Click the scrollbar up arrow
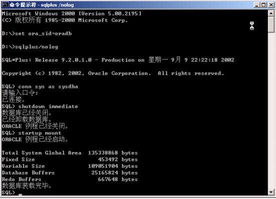The width and height of the screenshot is (276, 199). [271, 13]
